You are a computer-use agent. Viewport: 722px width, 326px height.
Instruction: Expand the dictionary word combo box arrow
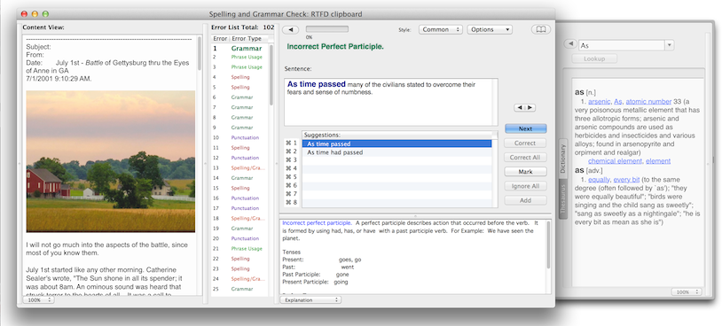(669, 45)
